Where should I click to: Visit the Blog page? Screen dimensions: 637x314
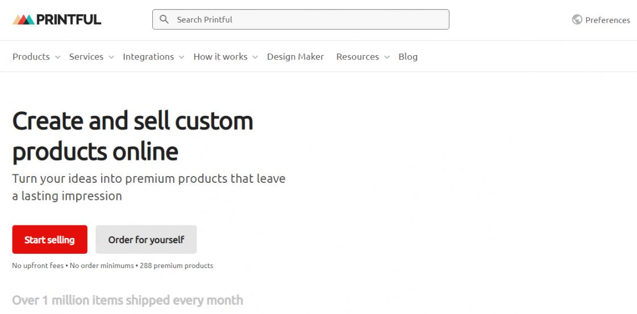tap(408, 57)
